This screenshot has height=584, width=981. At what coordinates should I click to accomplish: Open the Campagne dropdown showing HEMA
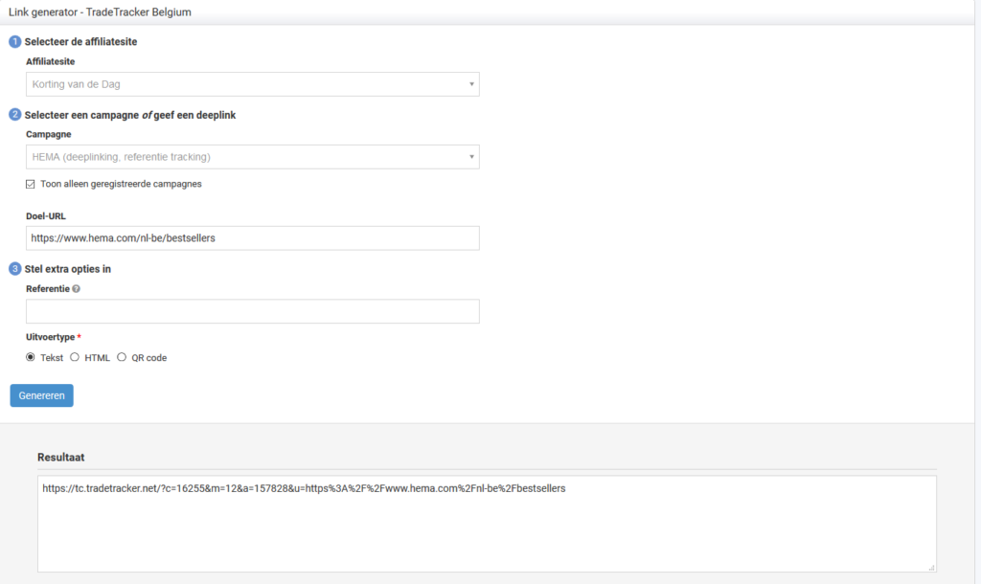click(253, 157)
